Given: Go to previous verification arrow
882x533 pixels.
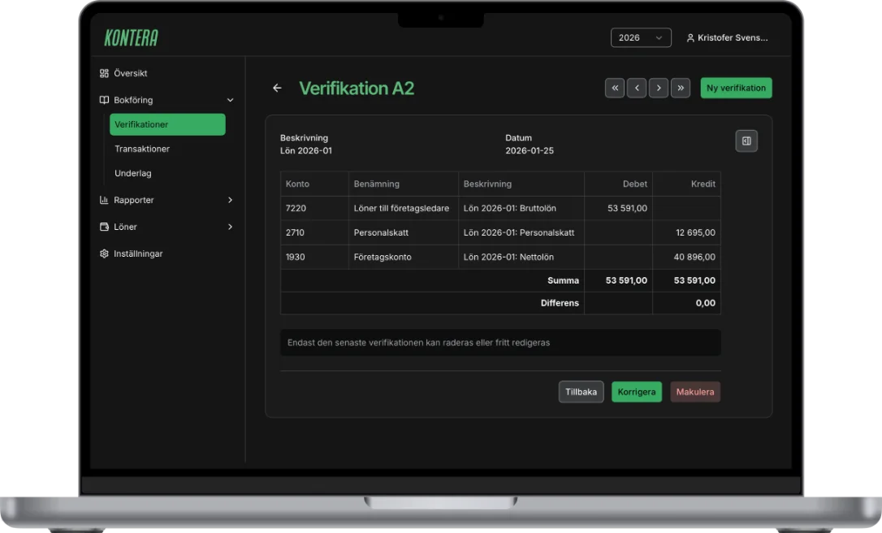Looking at the screenshot, I should tap(637, 88).
